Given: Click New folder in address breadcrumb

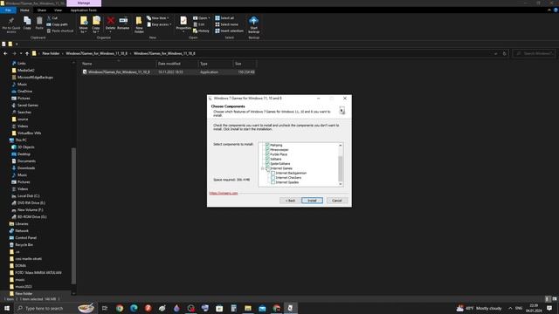Looking at the screenshot, I should (x=51, y=53).
